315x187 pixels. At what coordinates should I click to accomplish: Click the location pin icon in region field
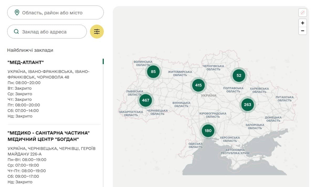click(x=17, y=13)
